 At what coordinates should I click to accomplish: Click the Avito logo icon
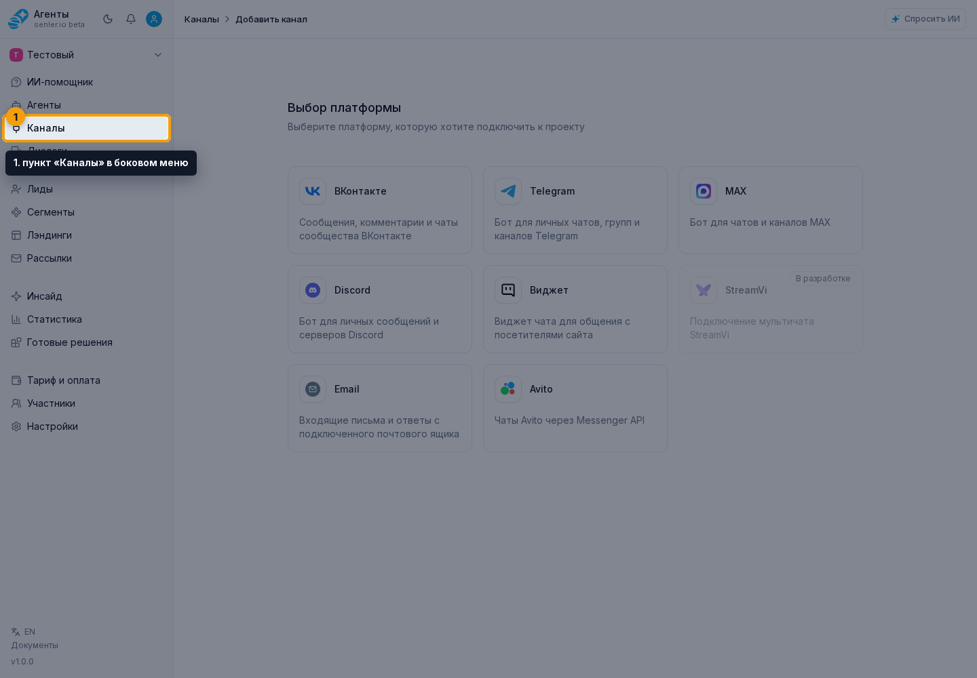[508, 389]
